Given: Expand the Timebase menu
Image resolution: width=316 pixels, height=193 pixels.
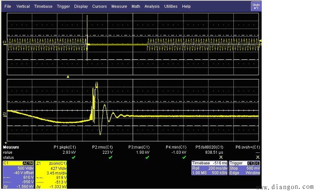Looking at the screenshot, I should coord(43,7).
